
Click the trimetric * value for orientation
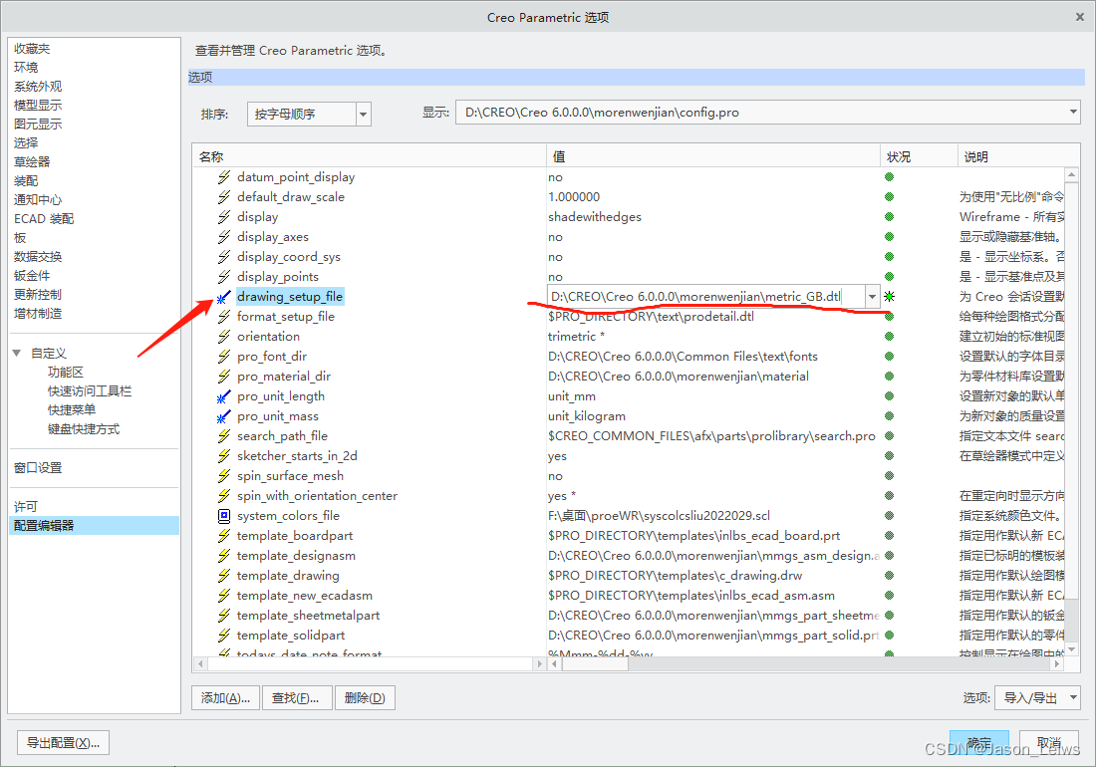[x=577, y=337]
